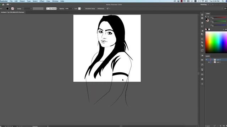Viewport: 227px width, 127px height.
Task: Open the Stroke panel link
Action: (19, 8)
